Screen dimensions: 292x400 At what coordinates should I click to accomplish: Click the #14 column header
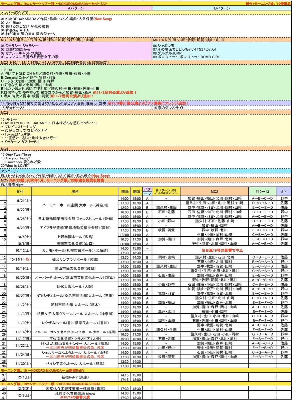(x=283, y=191)
